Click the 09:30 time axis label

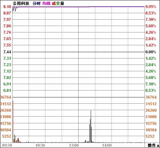(7, 145)
